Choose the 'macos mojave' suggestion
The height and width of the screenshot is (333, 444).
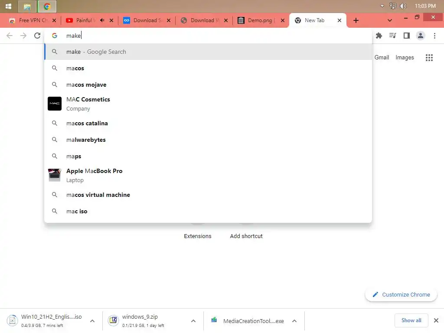click(208, 85)
